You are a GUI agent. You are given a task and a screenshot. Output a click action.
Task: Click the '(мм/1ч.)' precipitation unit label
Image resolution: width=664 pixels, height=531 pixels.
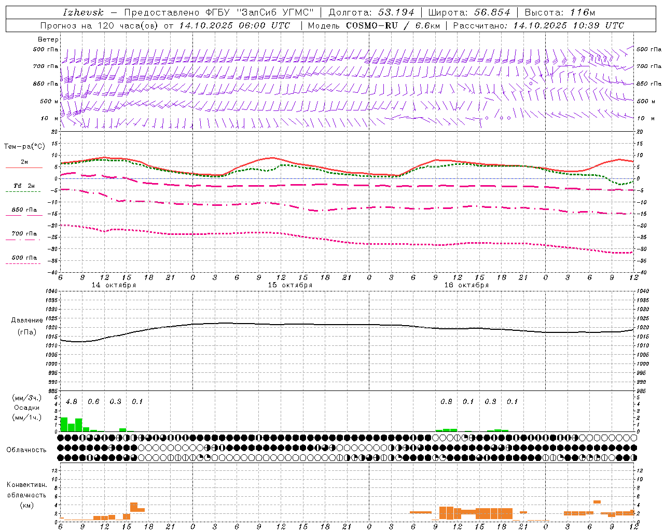coord(27,417)
